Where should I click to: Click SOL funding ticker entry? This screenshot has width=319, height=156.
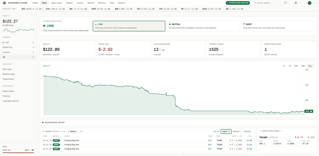(x=78, y=9)
